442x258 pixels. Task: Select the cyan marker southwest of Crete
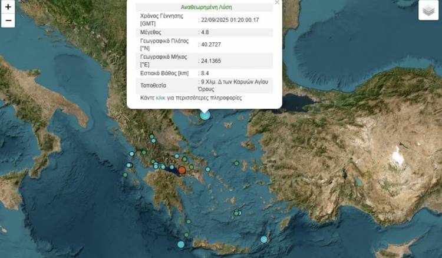click(x=181, y=244)
